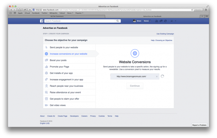The image size is (217, 138).
Task: Open the Cookies footer link
Action: click(x=101, y=116)
